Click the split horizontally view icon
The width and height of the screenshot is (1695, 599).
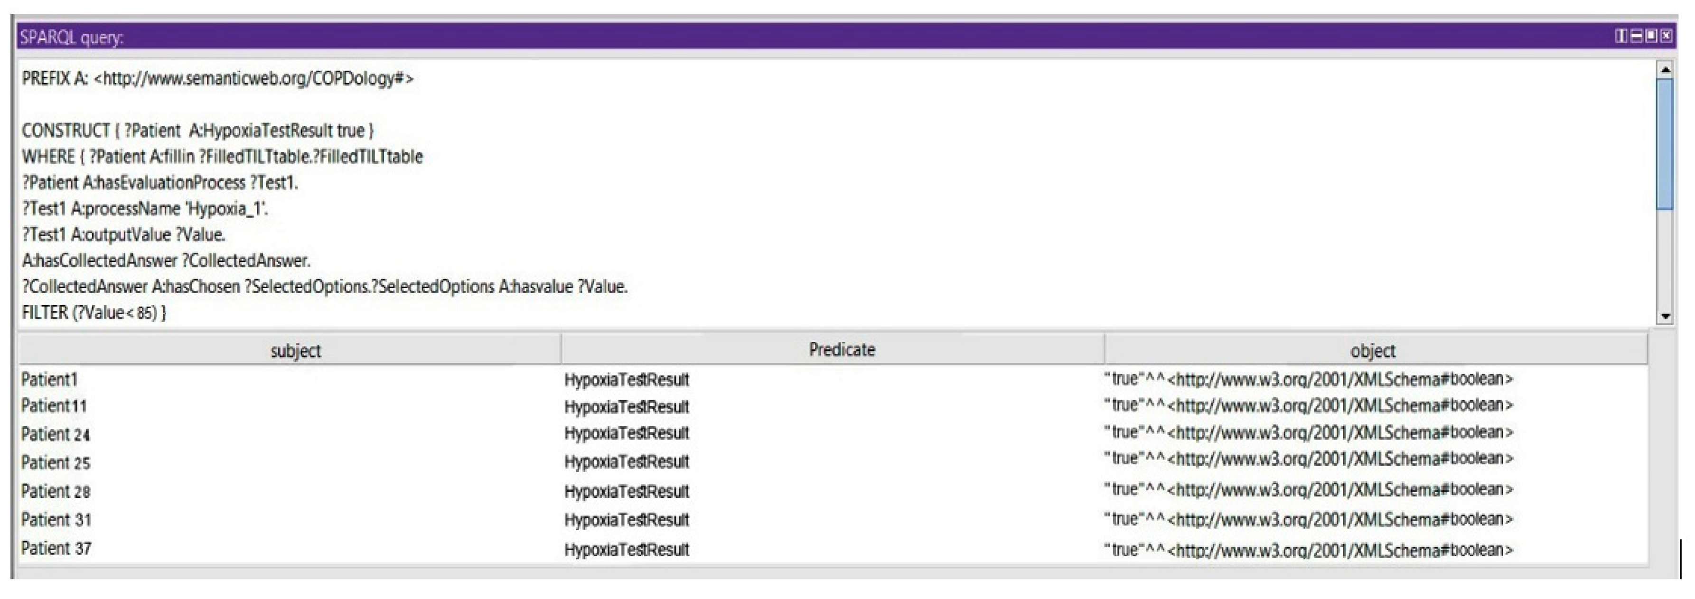[x=1637, y=36]
